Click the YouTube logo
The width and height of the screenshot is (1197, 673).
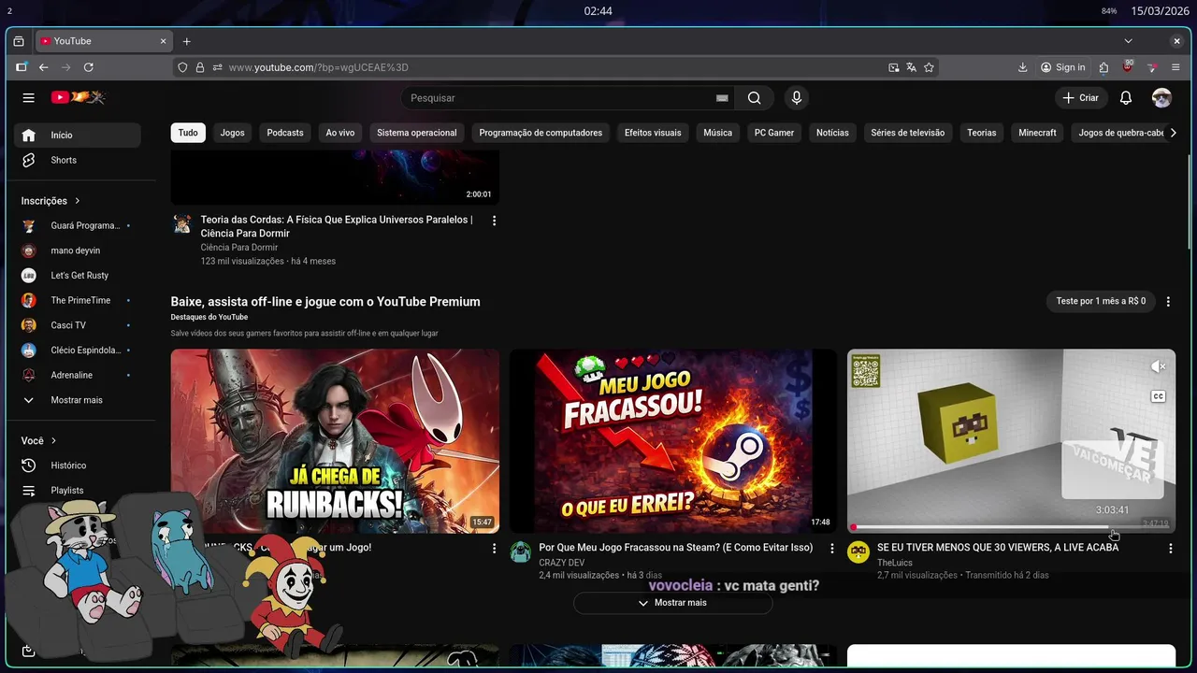(78, 97)
